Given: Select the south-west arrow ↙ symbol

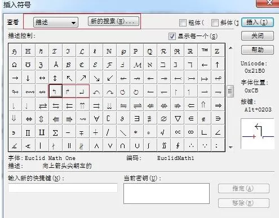Looking at the screenshot, I should [110, 78].
